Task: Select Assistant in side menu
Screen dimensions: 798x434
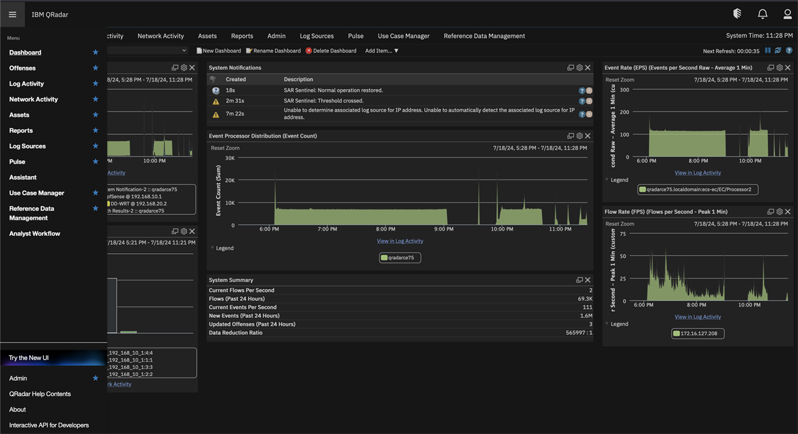Action: point(23,177)
